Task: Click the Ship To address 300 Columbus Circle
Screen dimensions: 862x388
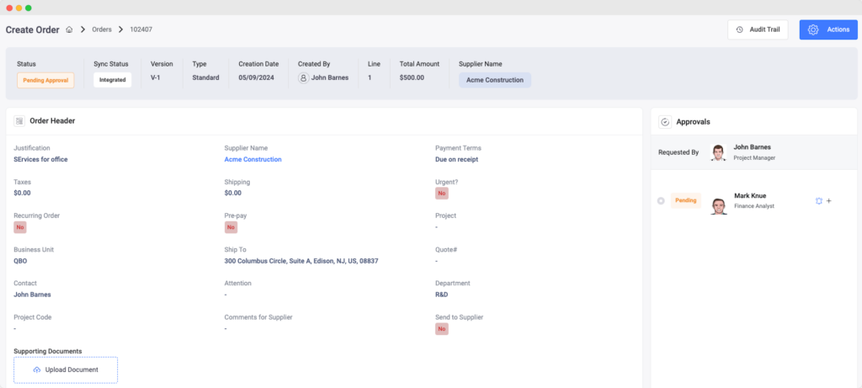Action: coord(301,261)
